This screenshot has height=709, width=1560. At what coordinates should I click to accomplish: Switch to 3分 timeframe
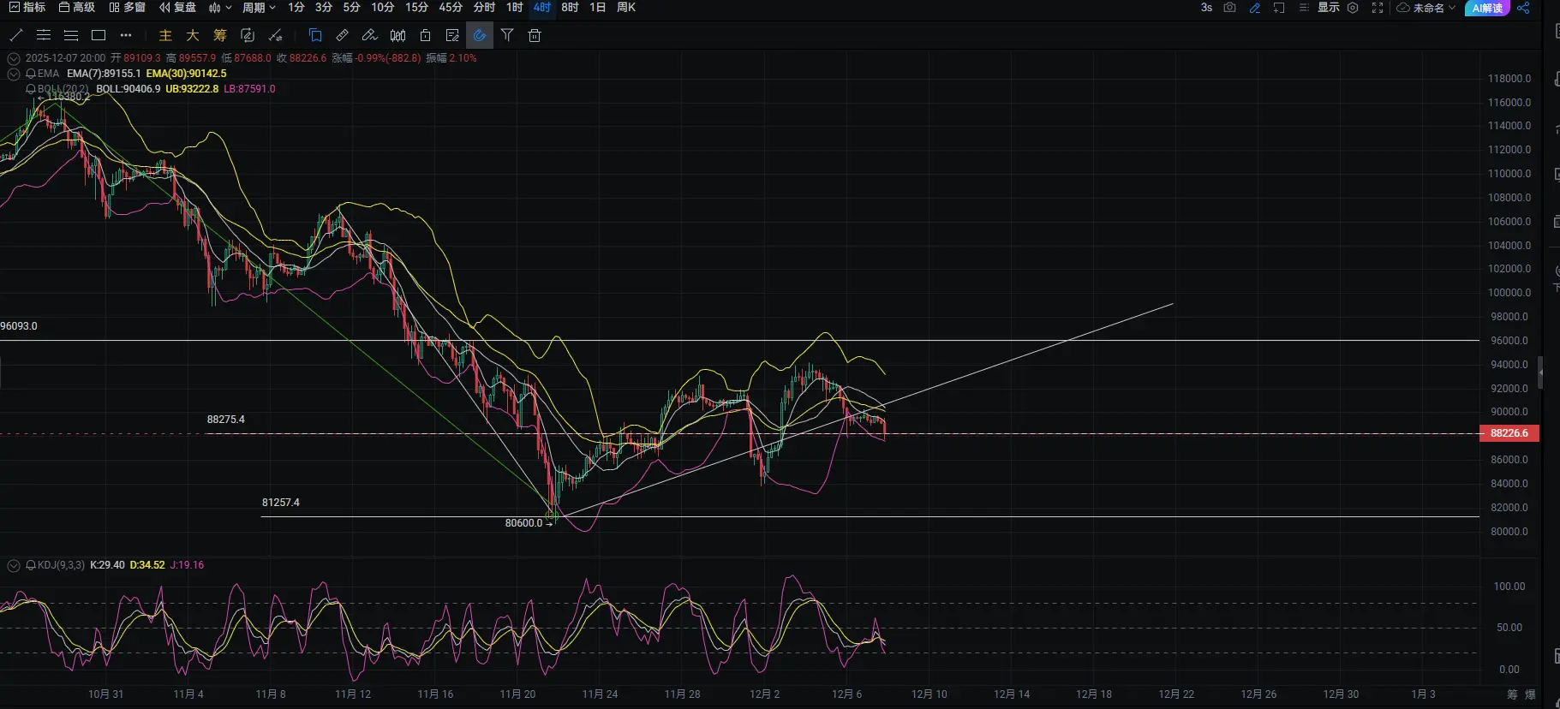click(x=324, y=8)
